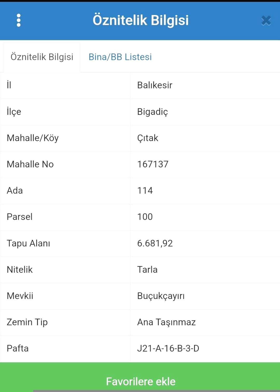The image size is (280, 392).
Task: Select the Ada value 114
Action: pyautogui.click(x=145, y=191)
